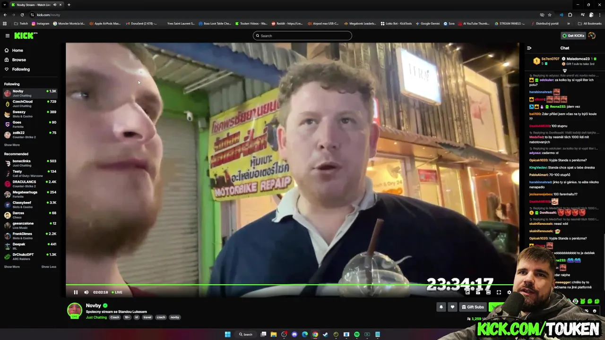Open the Twitch bookmark

coord(21,24)
